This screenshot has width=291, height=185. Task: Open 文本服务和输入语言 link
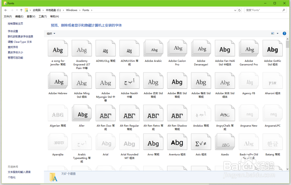point(19,172)
